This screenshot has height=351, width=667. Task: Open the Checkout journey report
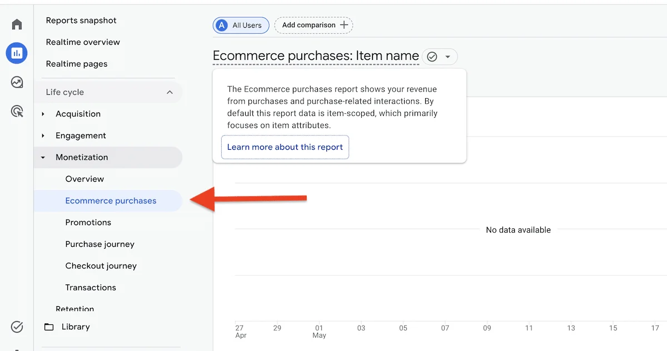(x=101, y=266)
